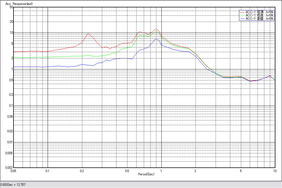Click the 2 label on the period axis
Screen dimensions: 282x188
tap(196, 171)
